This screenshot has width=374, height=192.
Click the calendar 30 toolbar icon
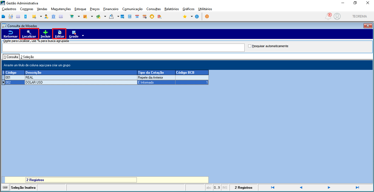click(137, 16)
